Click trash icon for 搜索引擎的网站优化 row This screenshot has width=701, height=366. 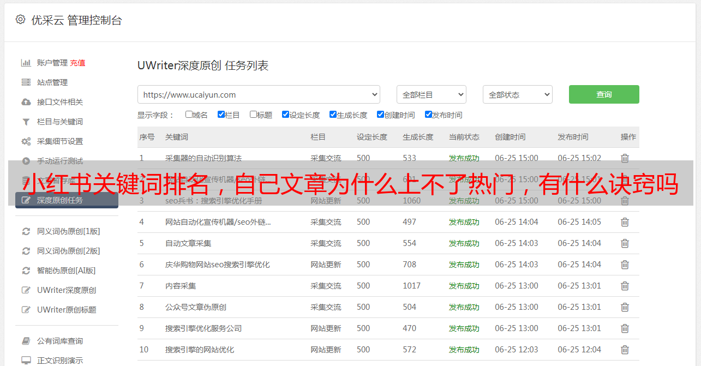click(x=625, y=350)
